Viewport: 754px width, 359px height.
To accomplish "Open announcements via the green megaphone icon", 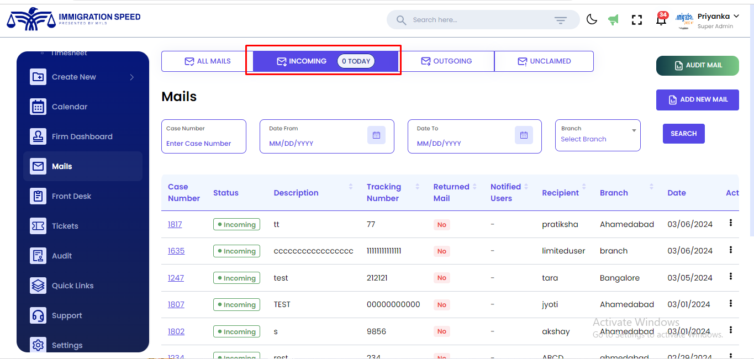I will (x=613, y=20).
